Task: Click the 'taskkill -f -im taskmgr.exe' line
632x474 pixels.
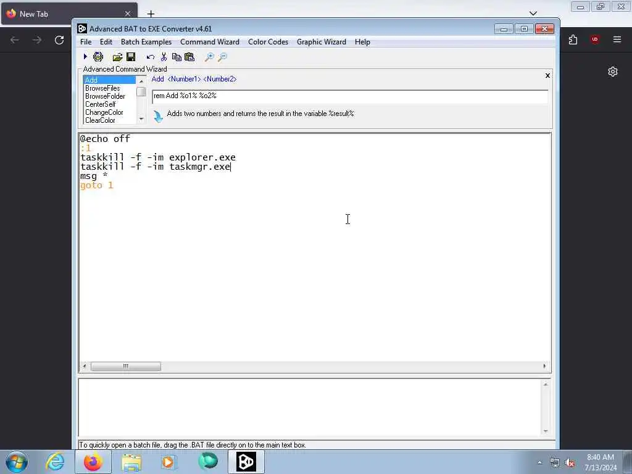Action: click(155, 167)
